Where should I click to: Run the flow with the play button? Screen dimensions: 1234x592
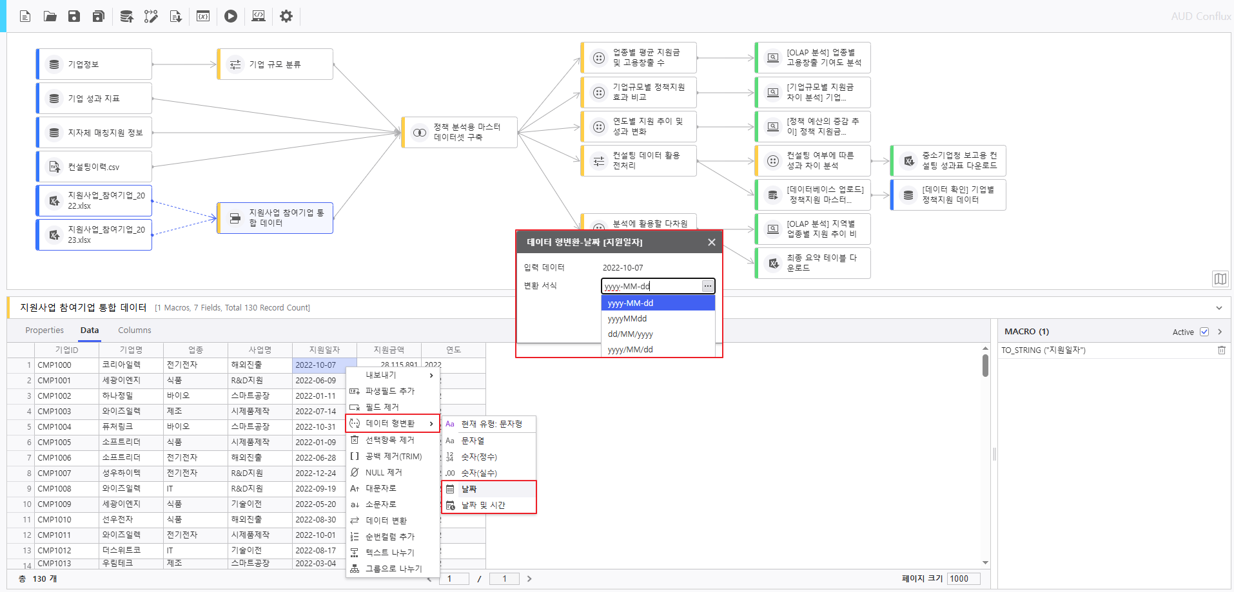231,16
